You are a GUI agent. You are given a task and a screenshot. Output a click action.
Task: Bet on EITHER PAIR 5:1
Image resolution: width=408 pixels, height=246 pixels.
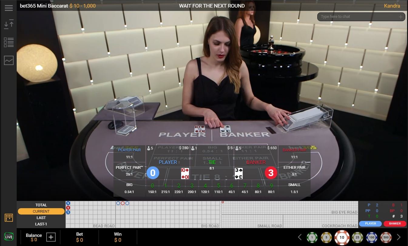tap(294, 171)
